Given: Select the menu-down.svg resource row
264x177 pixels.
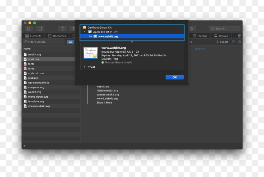Looking at the screenshot, I should (x=51, y=97).
